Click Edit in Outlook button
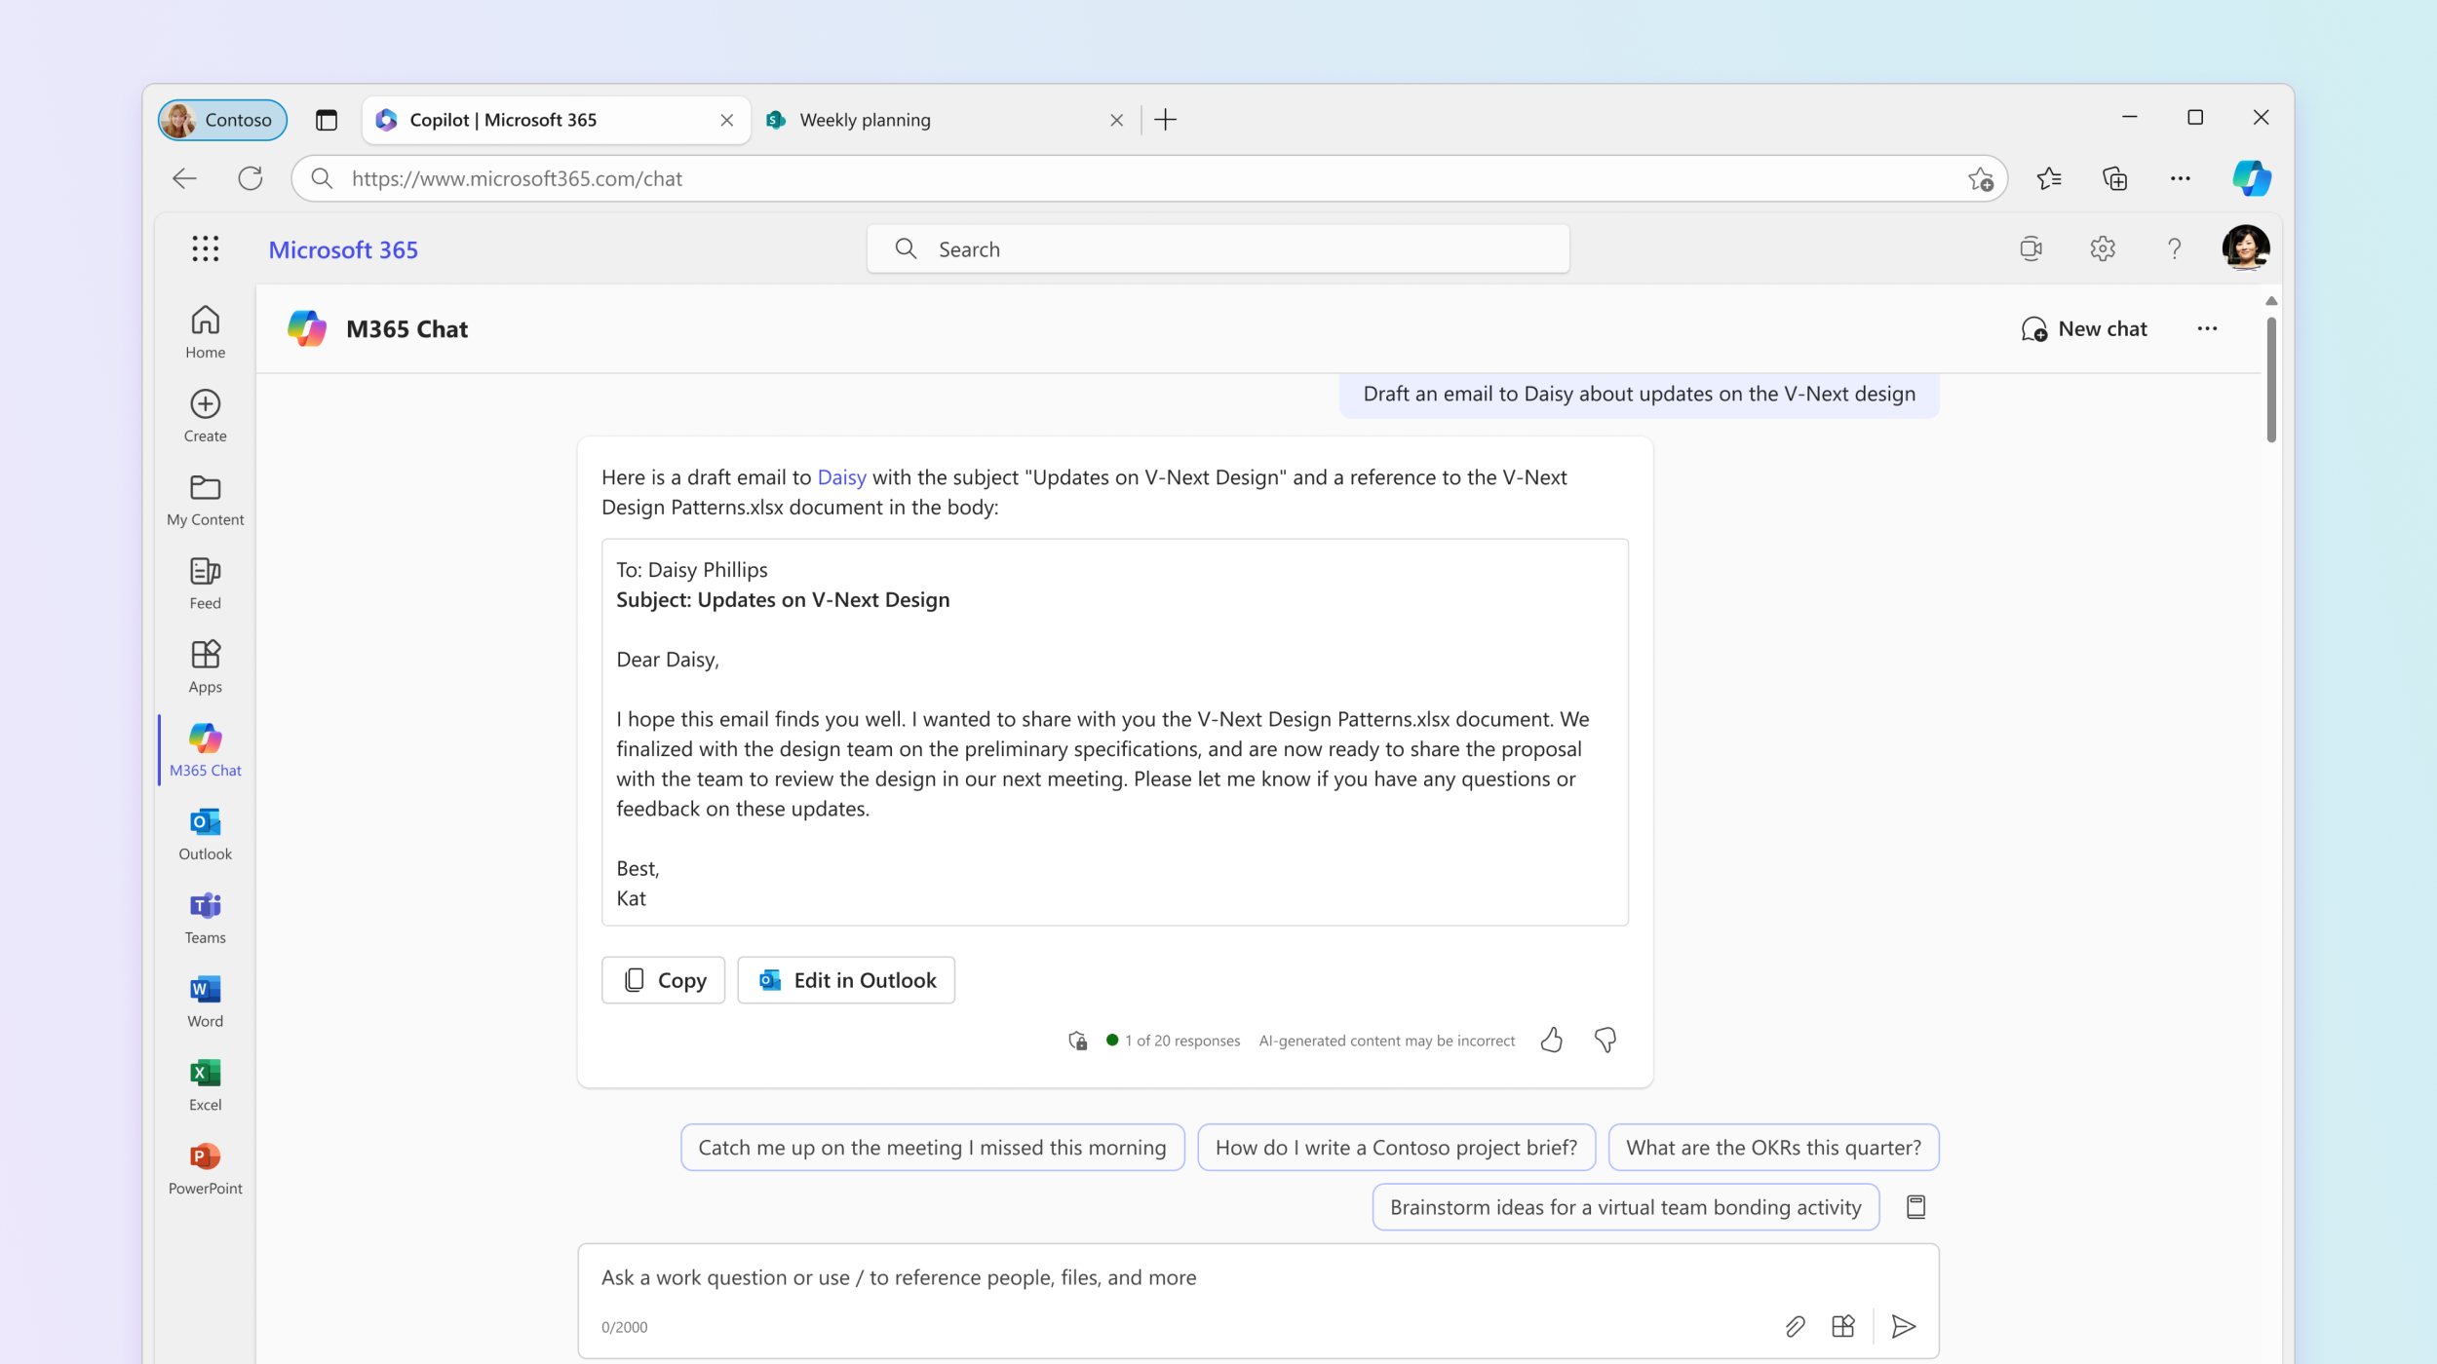 pos(845,979)
